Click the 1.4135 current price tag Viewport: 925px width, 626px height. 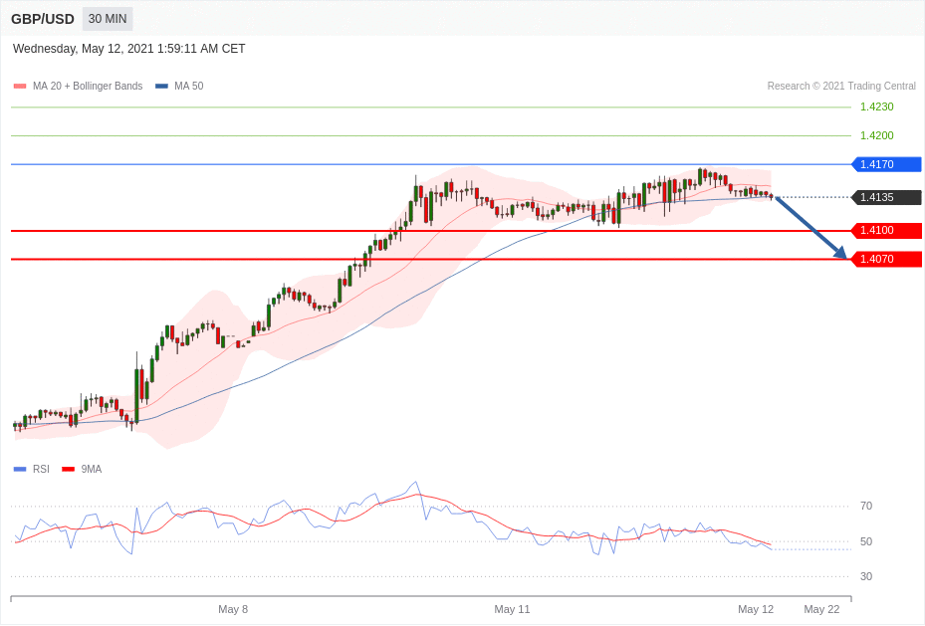[886, 197]
